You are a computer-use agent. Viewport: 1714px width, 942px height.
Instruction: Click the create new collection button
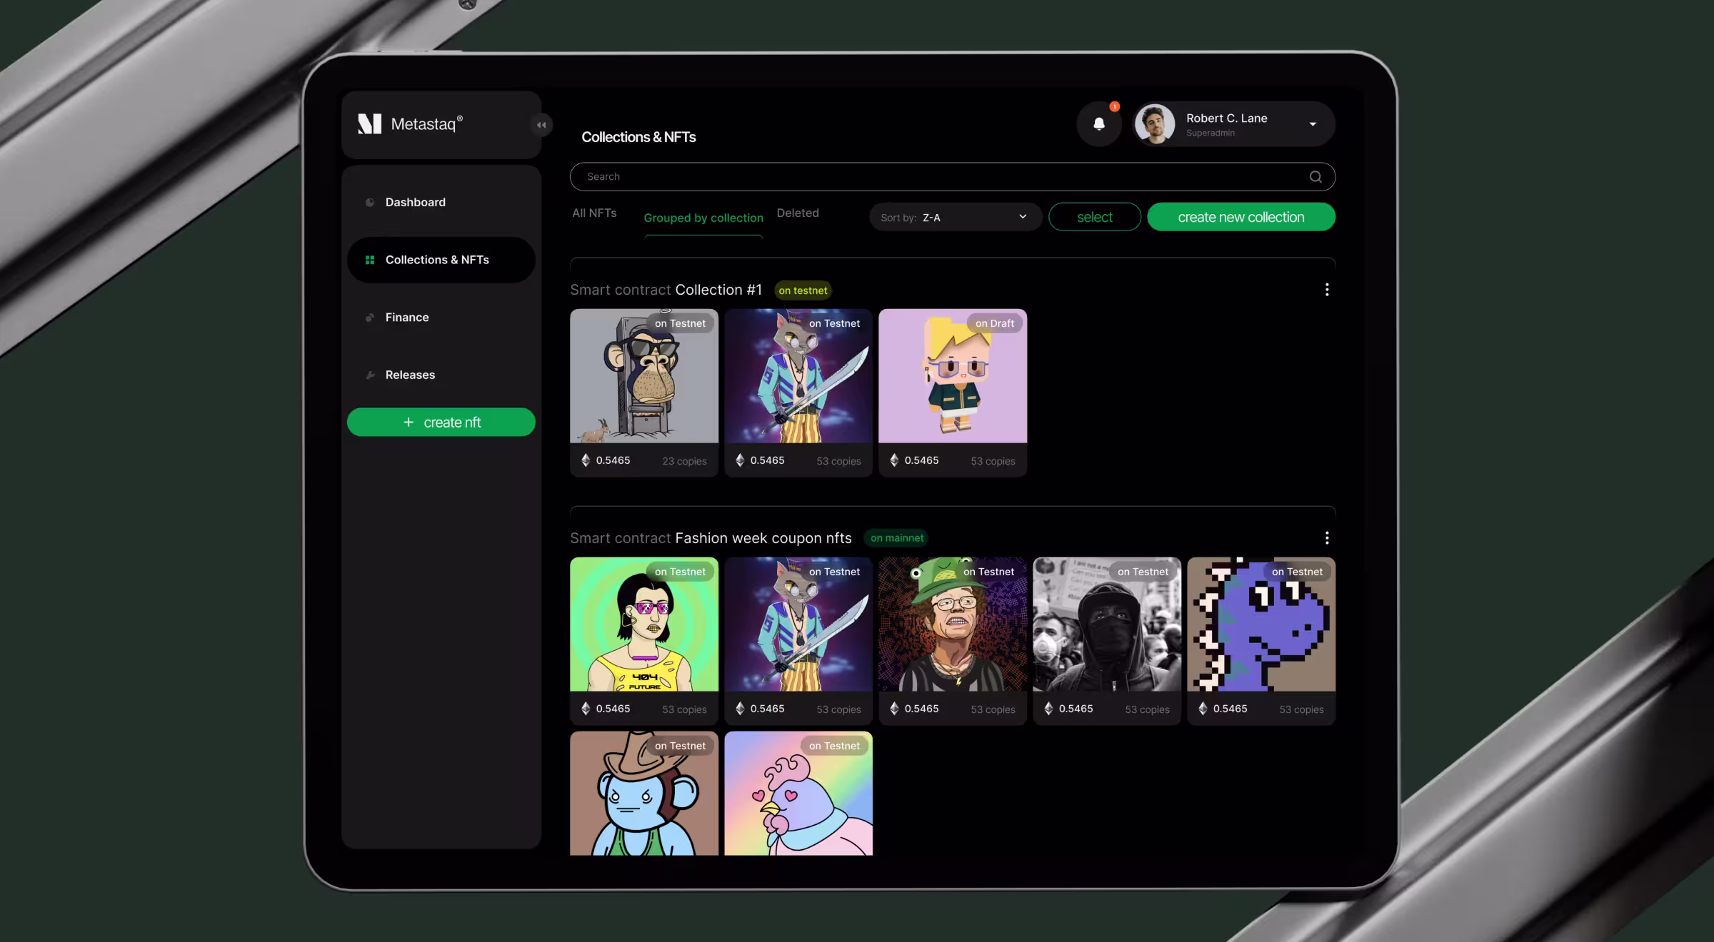pyautogui.click(x=1241, y=216)
